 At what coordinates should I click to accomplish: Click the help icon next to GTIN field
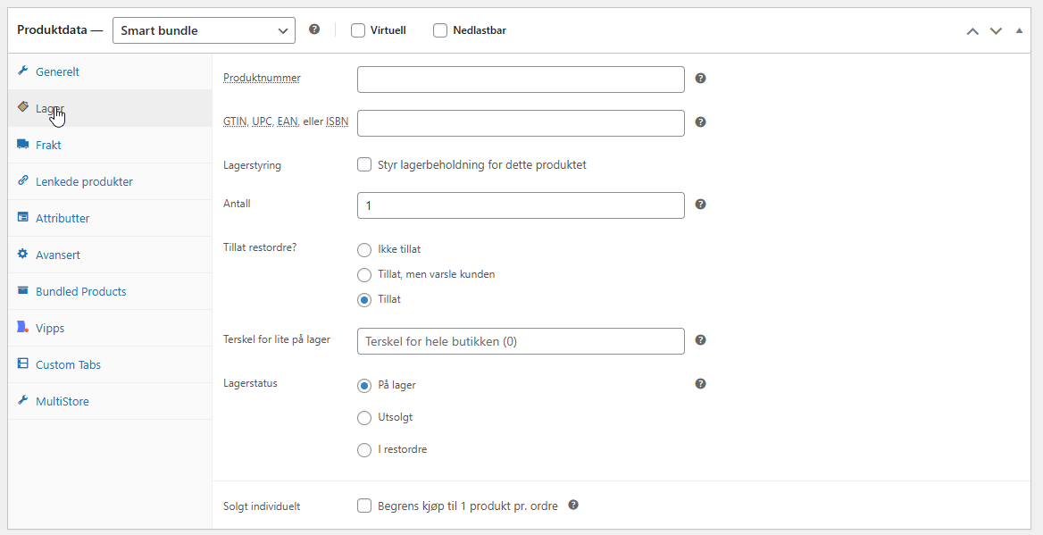[700, 122]
